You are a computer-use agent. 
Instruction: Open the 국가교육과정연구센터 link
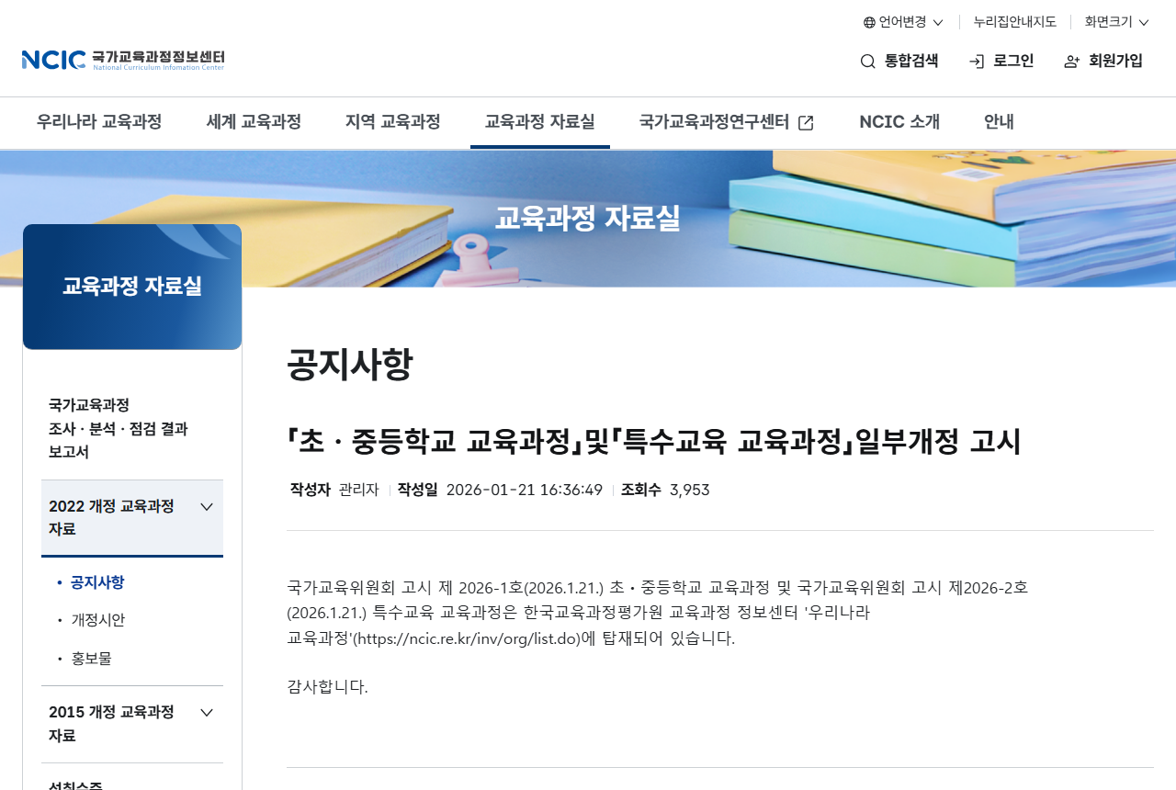(x=727, y=122)
